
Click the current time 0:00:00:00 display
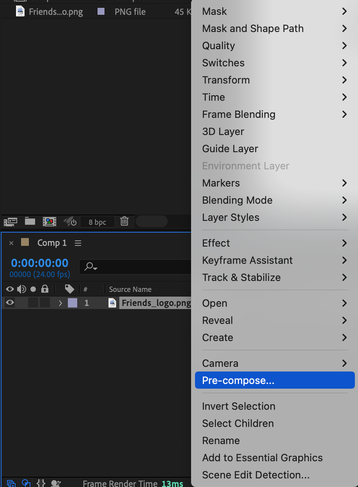tap(39, 263)
